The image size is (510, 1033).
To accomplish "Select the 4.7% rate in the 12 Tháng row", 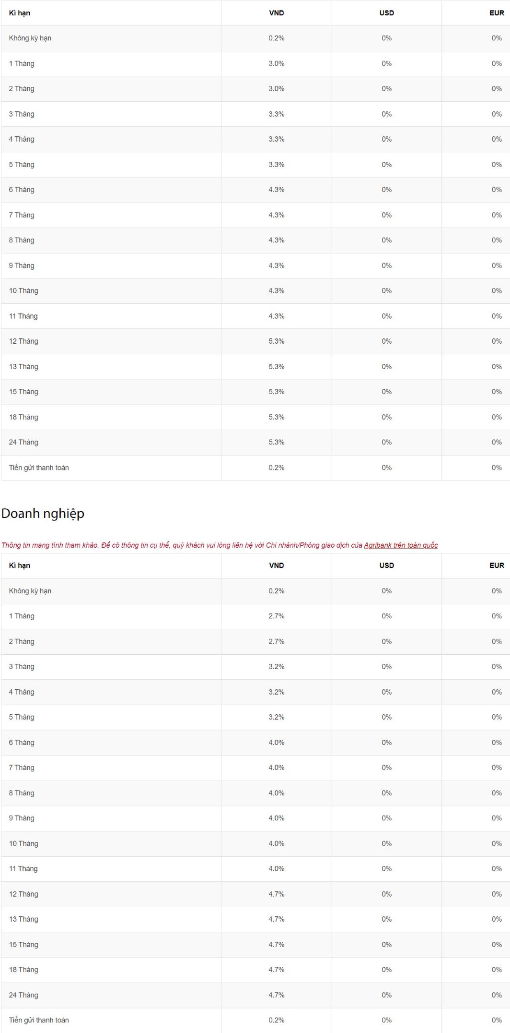I will pos(276,894).
